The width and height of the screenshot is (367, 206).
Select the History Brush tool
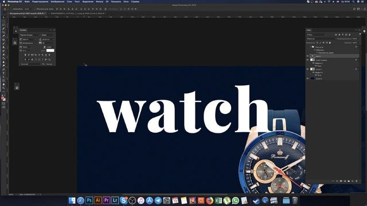pyautogui.click(x=3, y=51)
